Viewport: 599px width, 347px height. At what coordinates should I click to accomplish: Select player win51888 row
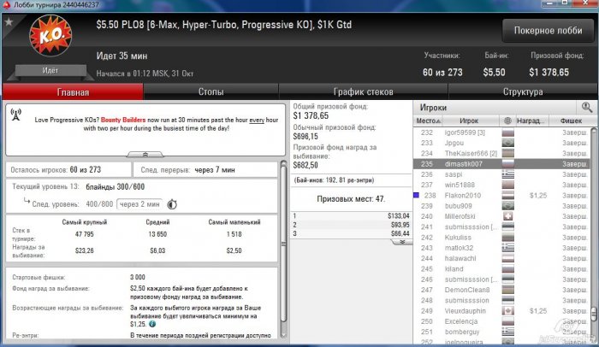tap(501, 185)
